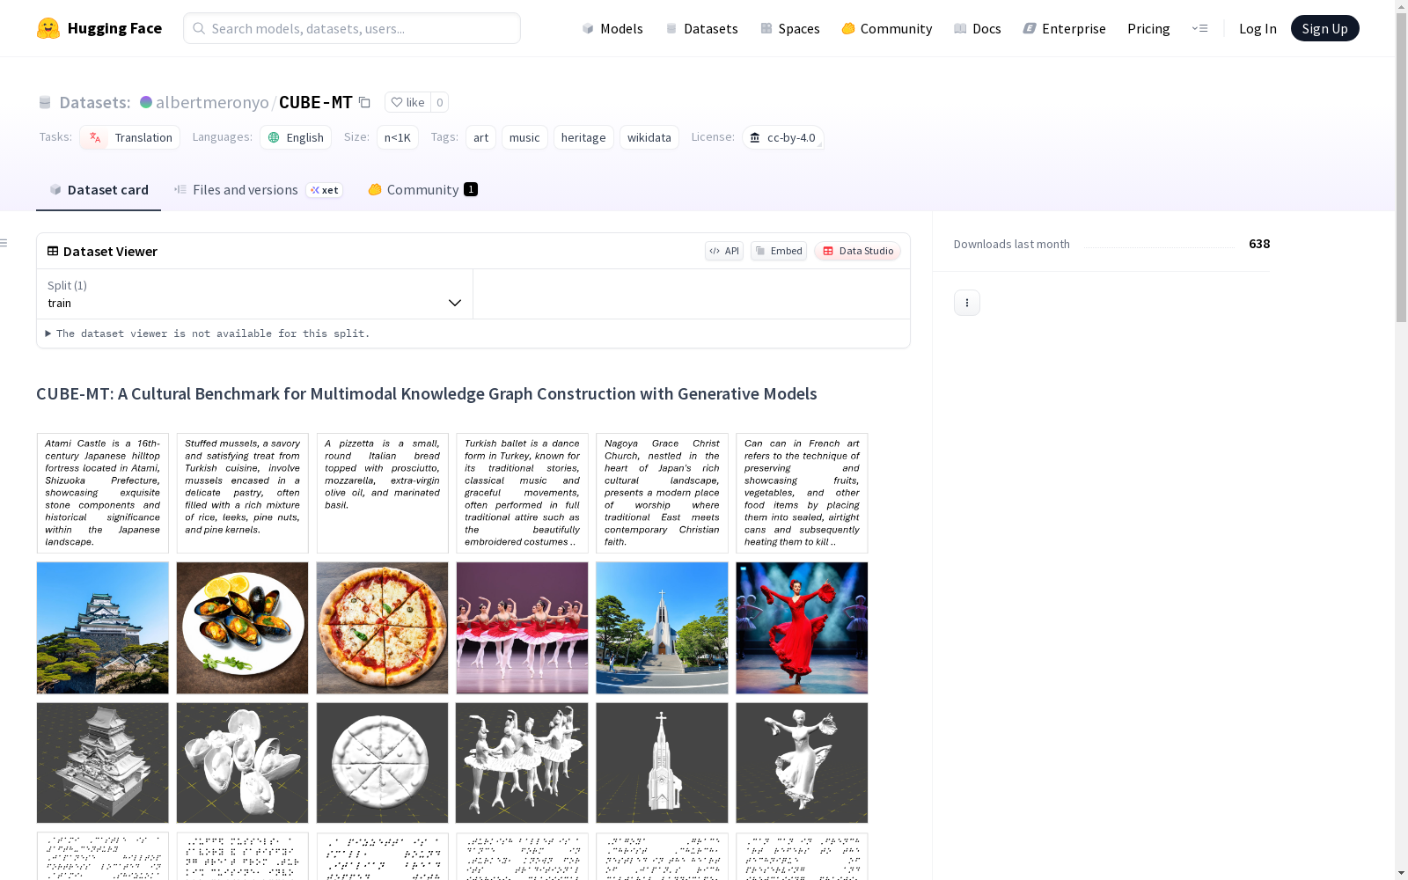Click albertmeronyo user avatar
Image resolution: width=1408 pixels, height=880 pixels.
(x=146, y=102)
